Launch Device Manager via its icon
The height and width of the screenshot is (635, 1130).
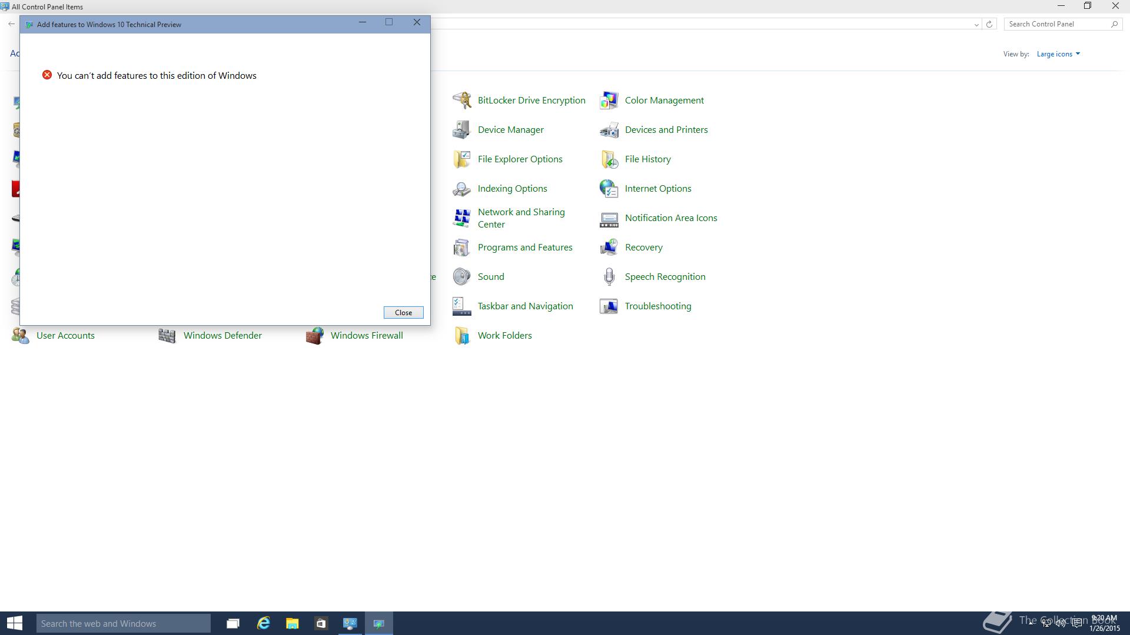coord(462,130)
